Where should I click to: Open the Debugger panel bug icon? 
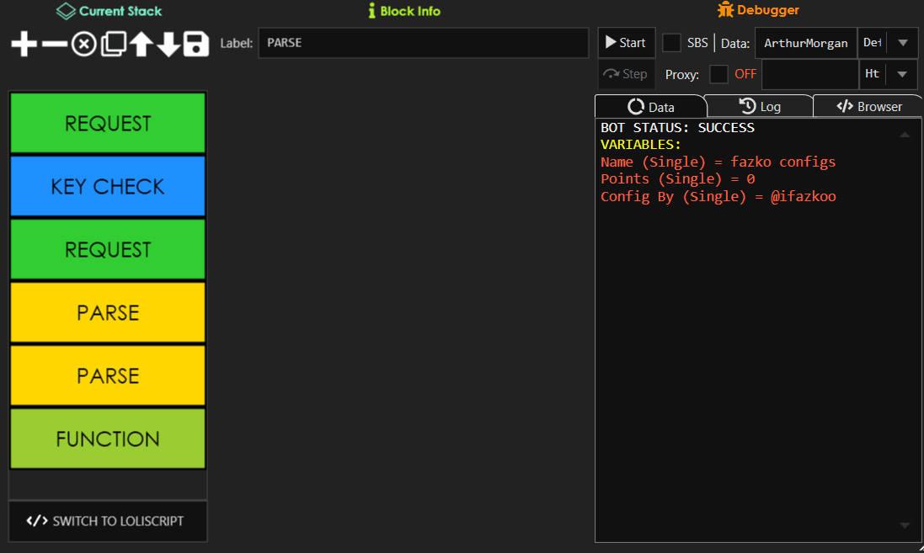(725, 10)
